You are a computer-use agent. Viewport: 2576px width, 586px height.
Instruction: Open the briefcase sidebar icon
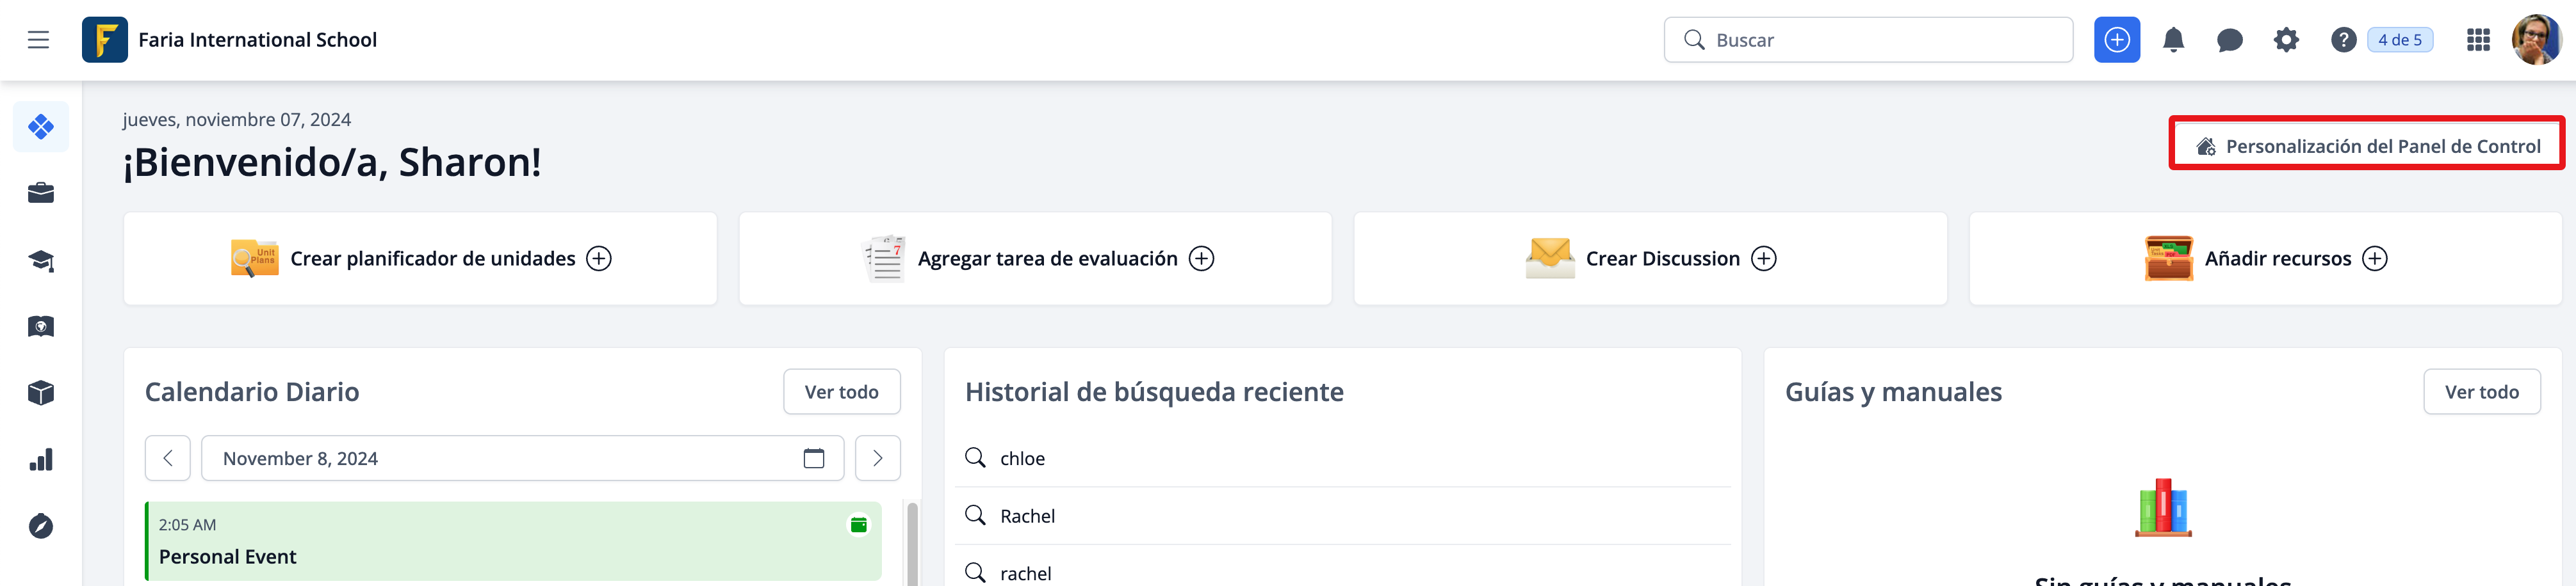[41, 194]
